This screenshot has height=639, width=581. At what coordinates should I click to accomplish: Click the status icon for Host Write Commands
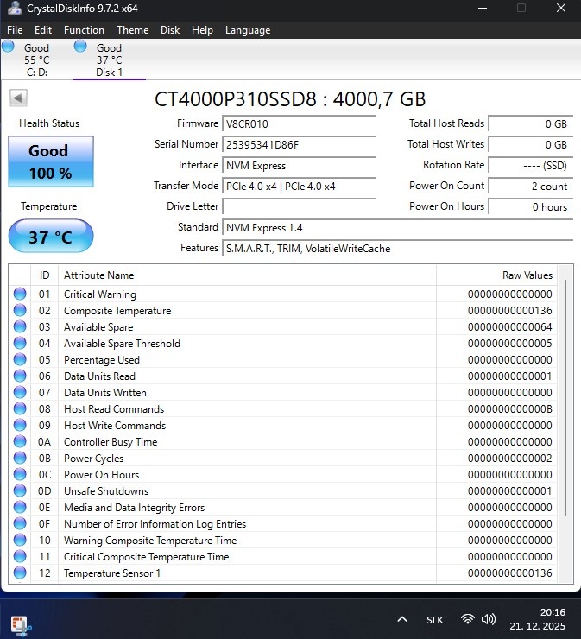[20, 425]
